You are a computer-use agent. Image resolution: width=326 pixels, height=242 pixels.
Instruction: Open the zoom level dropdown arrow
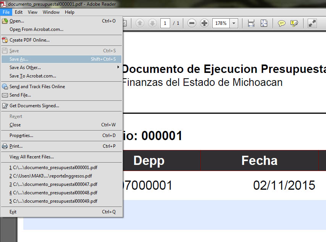pos(234,23)
